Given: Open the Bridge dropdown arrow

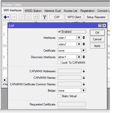Looking at the screenshot, I should [x=84, y=90].
